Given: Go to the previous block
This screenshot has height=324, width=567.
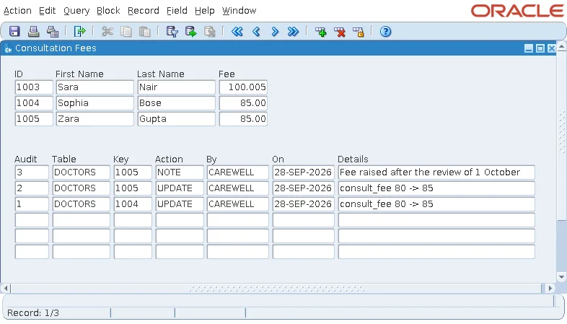Looking at the screenshot, I should click(237, 32).
